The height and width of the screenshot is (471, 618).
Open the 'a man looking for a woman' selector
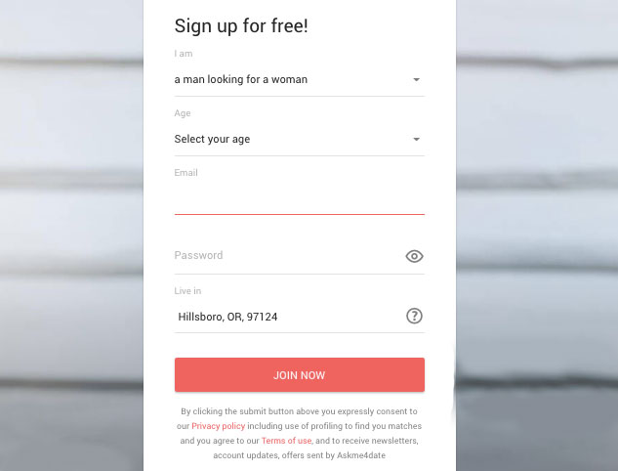coord(300,80)
